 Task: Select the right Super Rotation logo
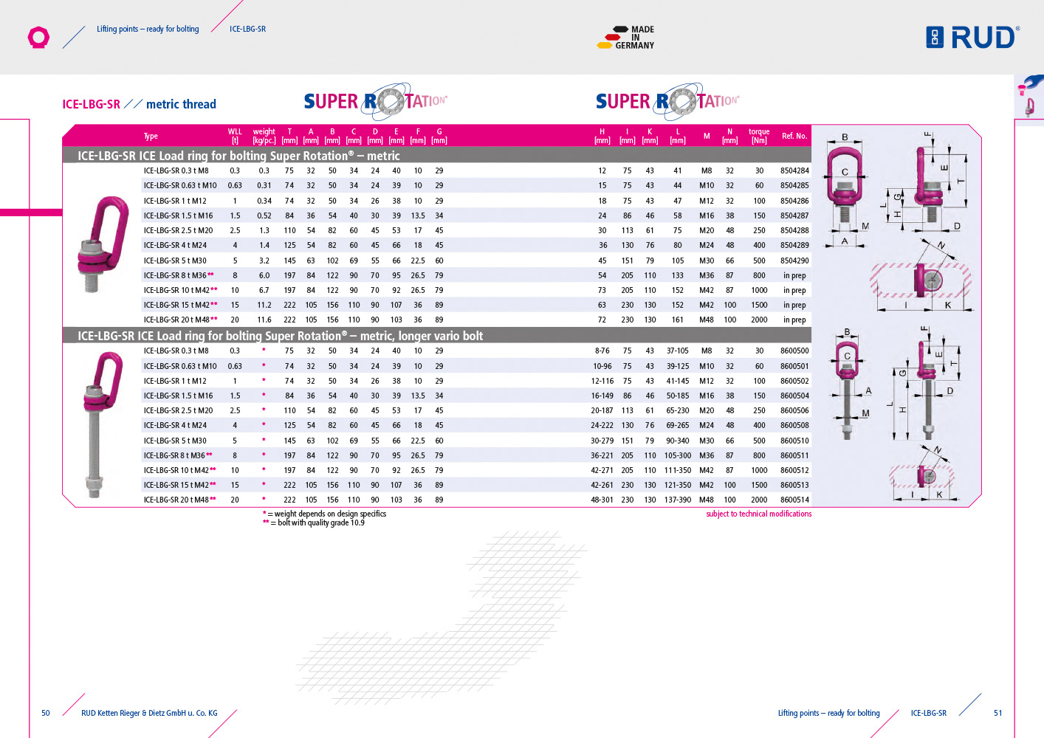[667, 102]
